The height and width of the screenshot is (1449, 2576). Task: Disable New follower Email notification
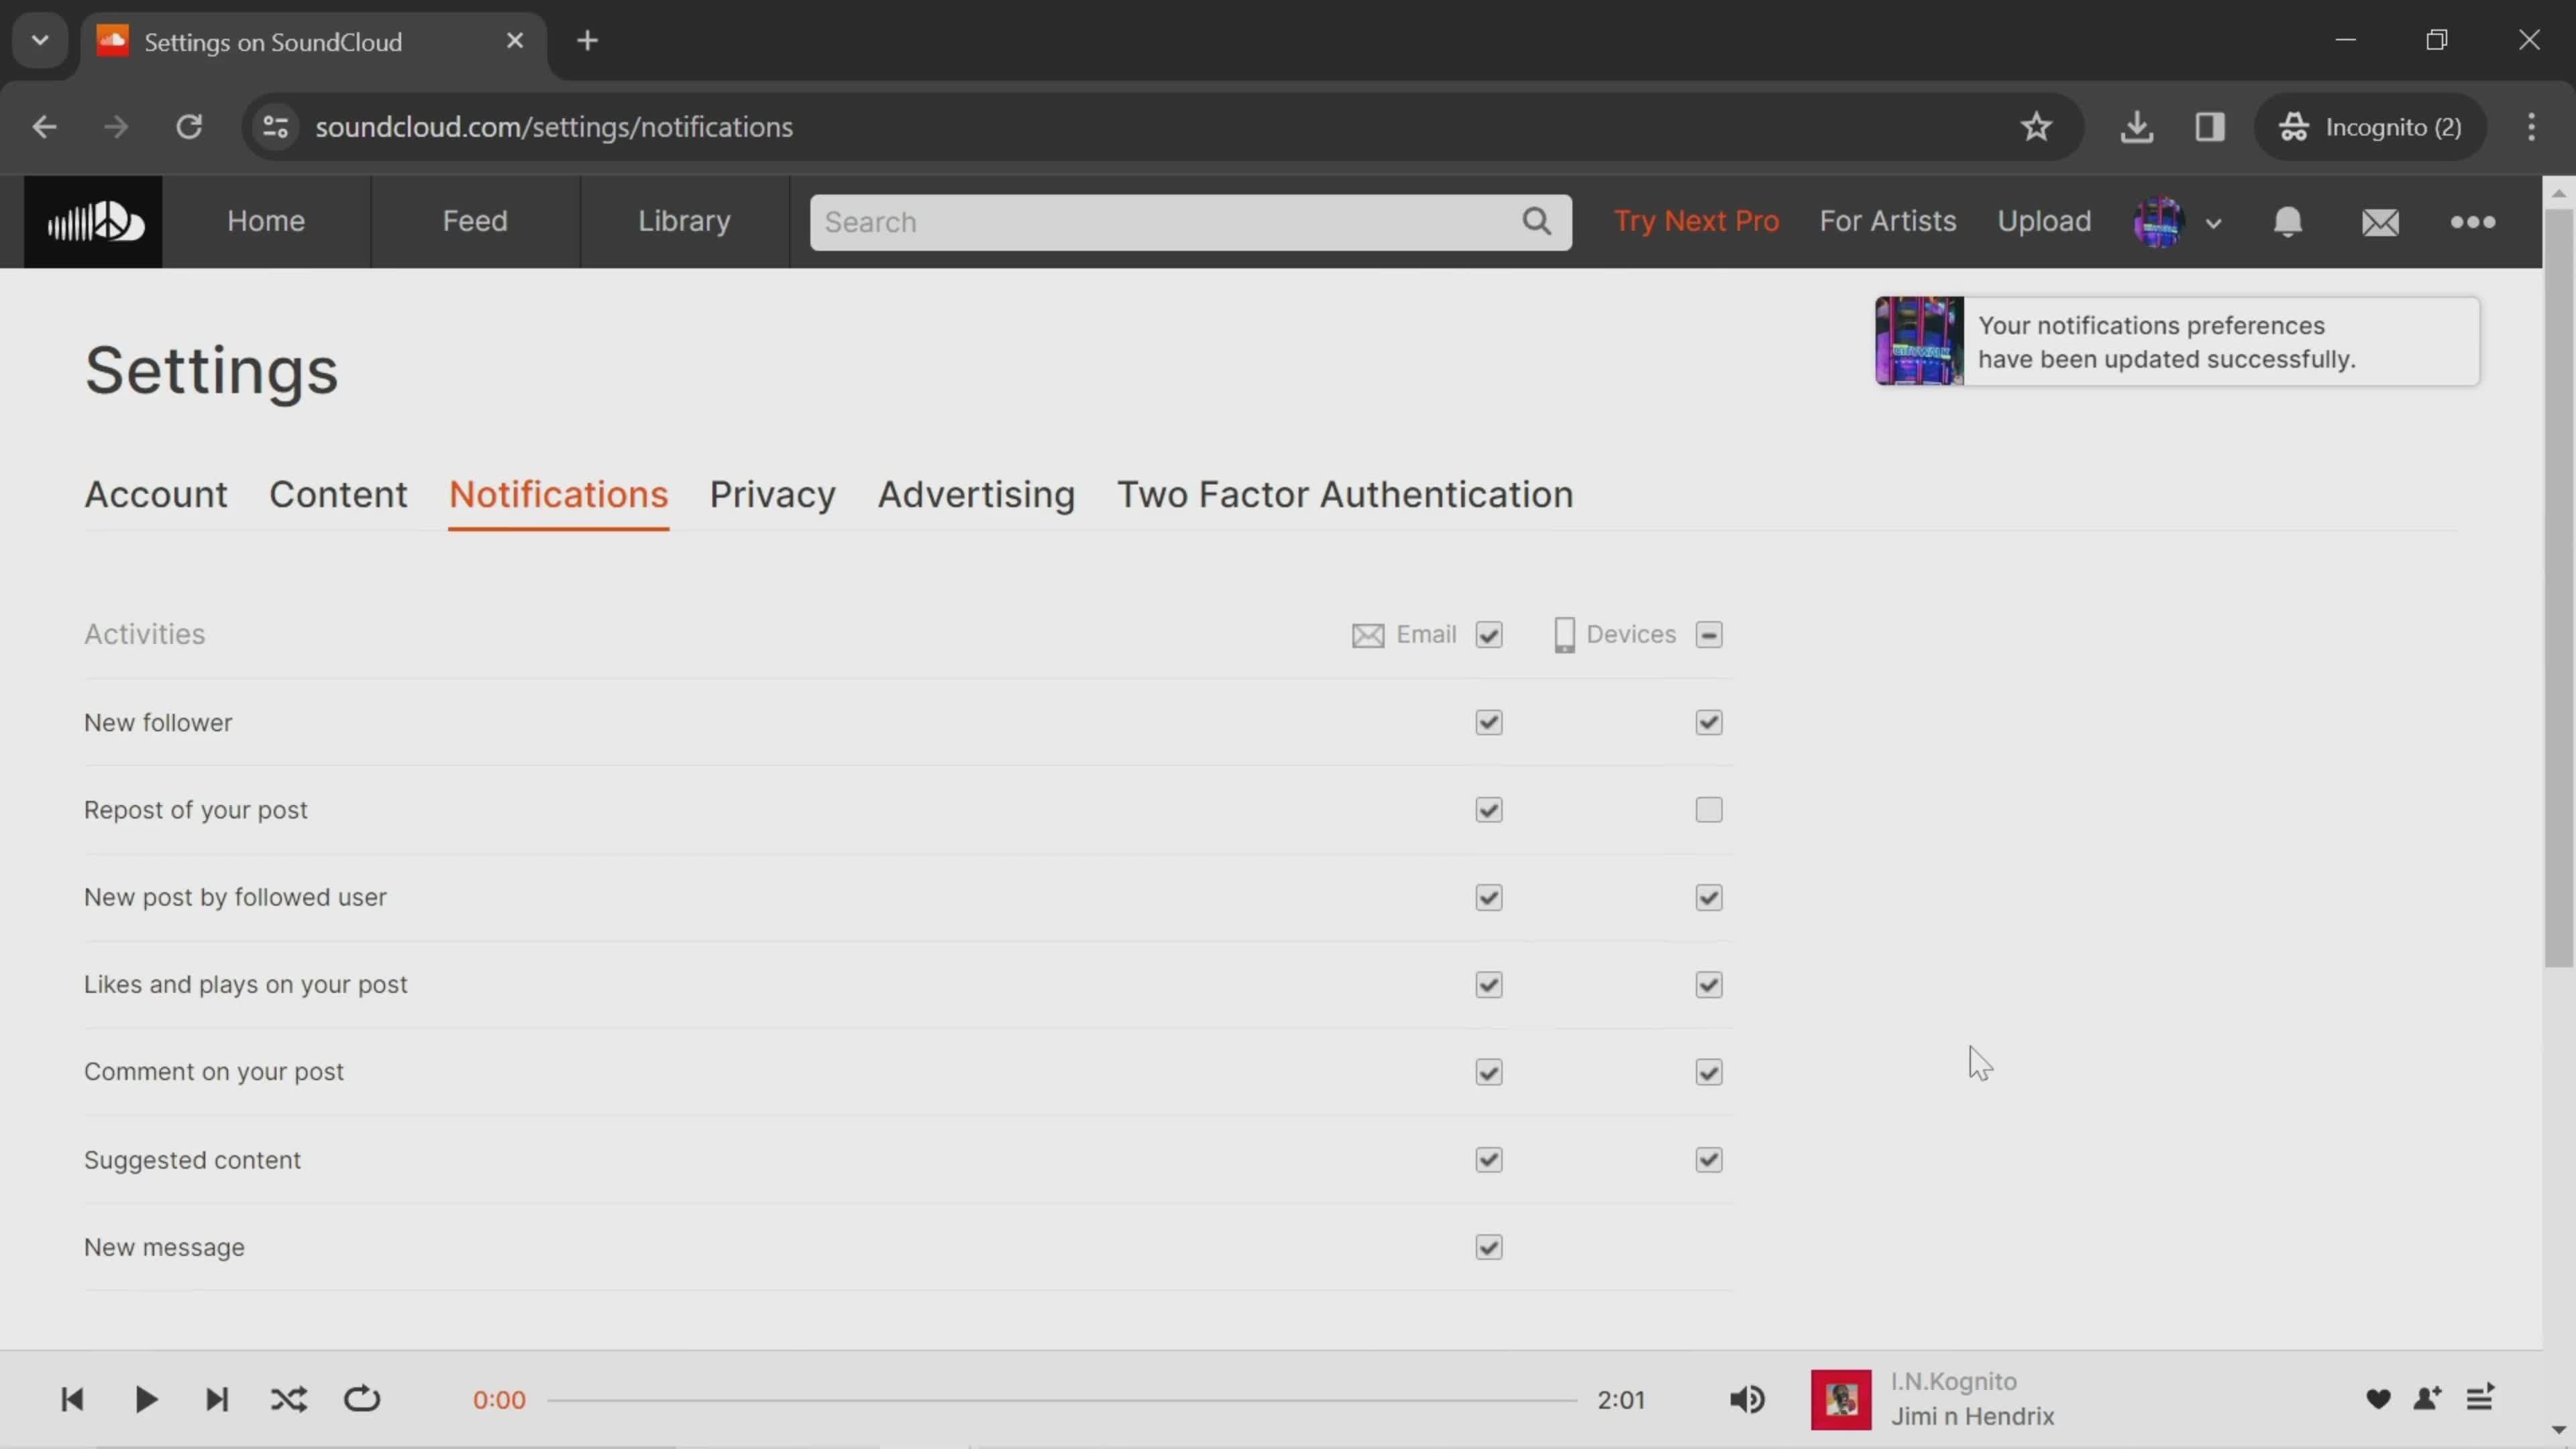coord(1488,722)
